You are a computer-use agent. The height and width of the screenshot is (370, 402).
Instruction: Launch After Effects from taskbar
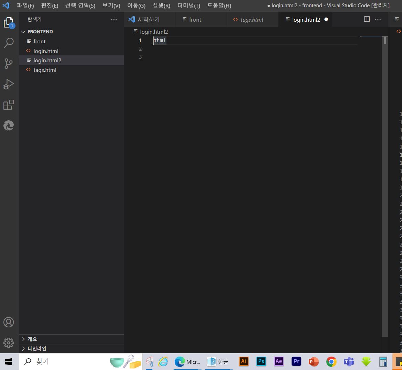coord(279,361)
